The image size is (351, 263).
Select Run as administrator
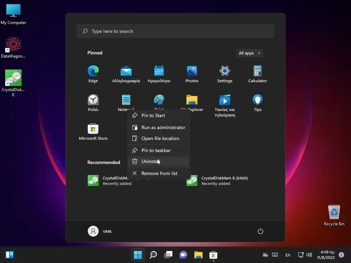click(x=158, y=127)
